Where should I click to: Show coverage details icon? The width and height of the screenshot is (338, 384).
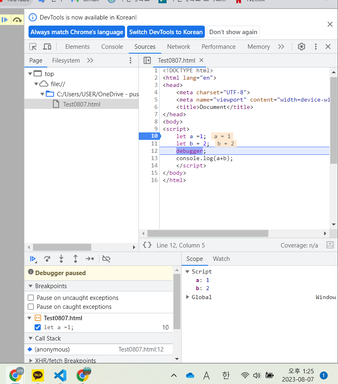coord(330,245)
